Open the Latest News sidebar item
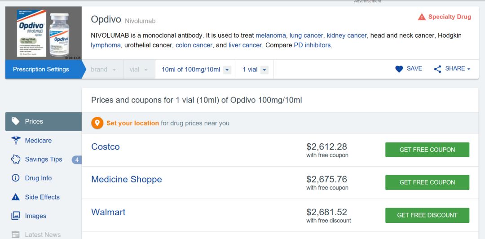Screen dimensions: 485x239 coord(43,234)
